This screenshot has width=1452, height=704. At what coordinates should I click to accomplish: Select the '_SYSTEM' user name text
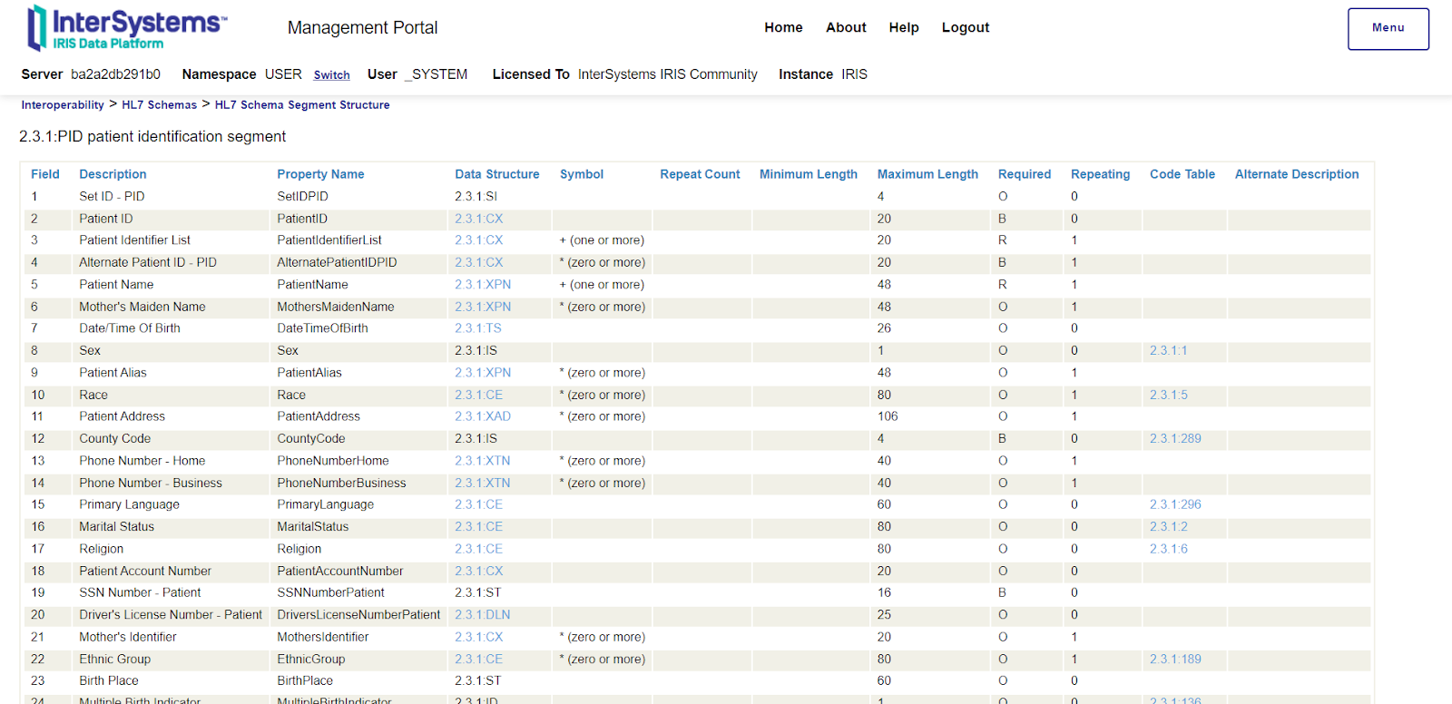[437, 74]
